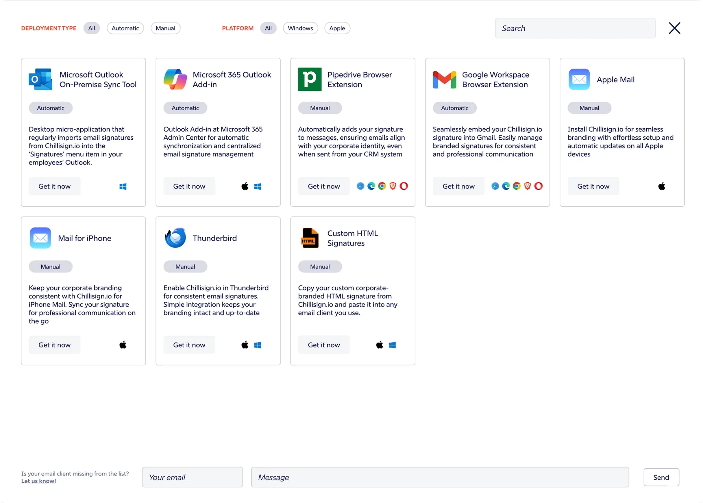Click the Microsoft Outlook logo icon
This screenshot has height=503, width=703.
coord(40,79)
